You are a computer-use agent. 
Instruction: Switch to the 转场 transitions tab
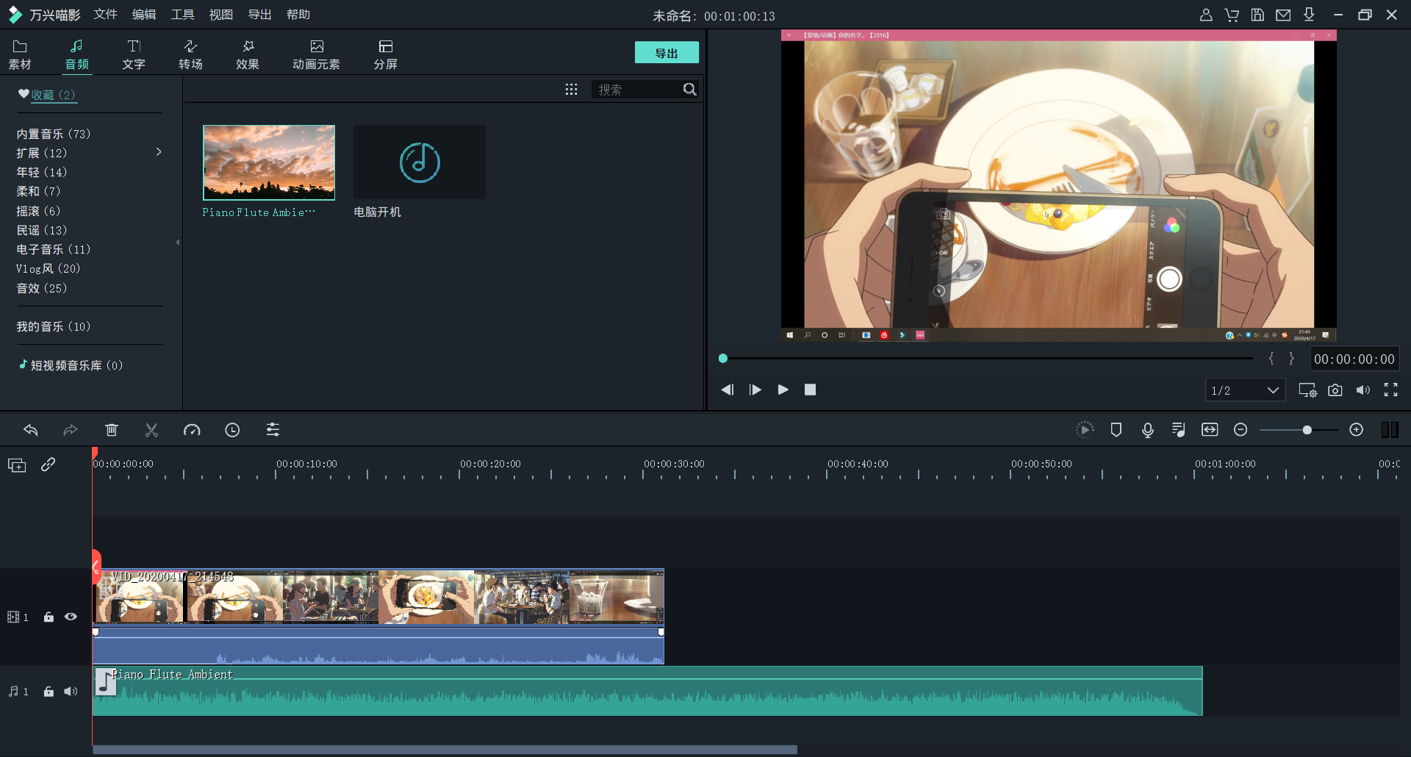[x=190, y=54]
